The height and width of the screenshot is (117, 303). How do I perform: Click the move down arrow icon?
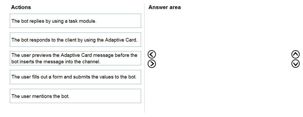(x=295, y=64)
